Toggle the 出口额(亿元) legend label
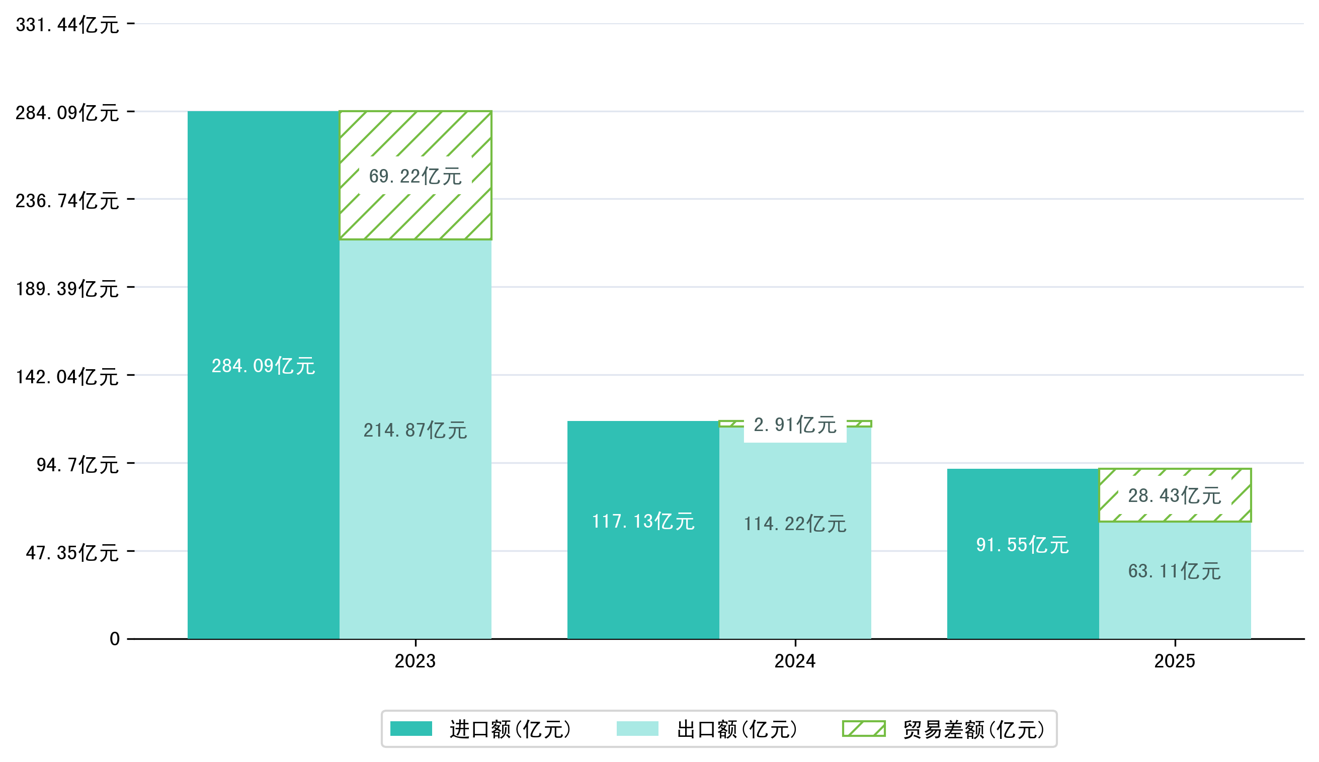Screen dimensions: 1319x762 737,729
